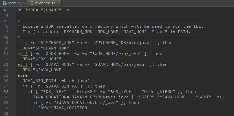Click the shell script icon on pycharm.sh tab

[32, 3]
